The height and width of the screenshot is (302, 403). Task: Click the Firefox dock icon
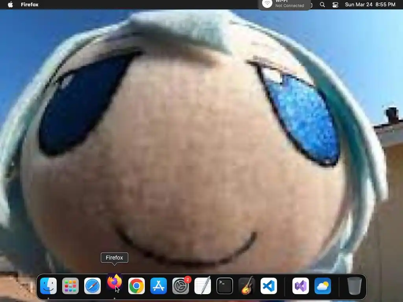tap(115, 282)
